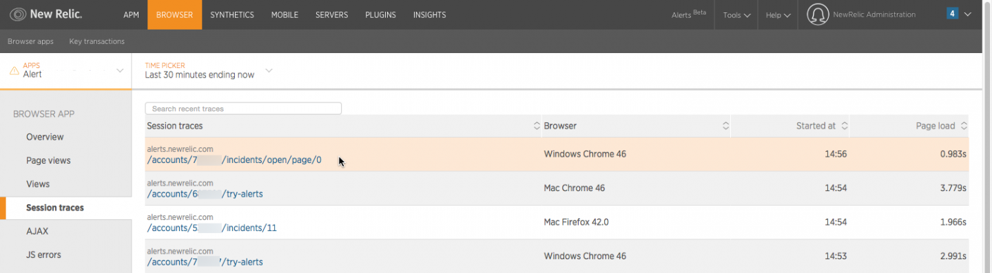Open Views in the sidebar

(x=38, y=184)
